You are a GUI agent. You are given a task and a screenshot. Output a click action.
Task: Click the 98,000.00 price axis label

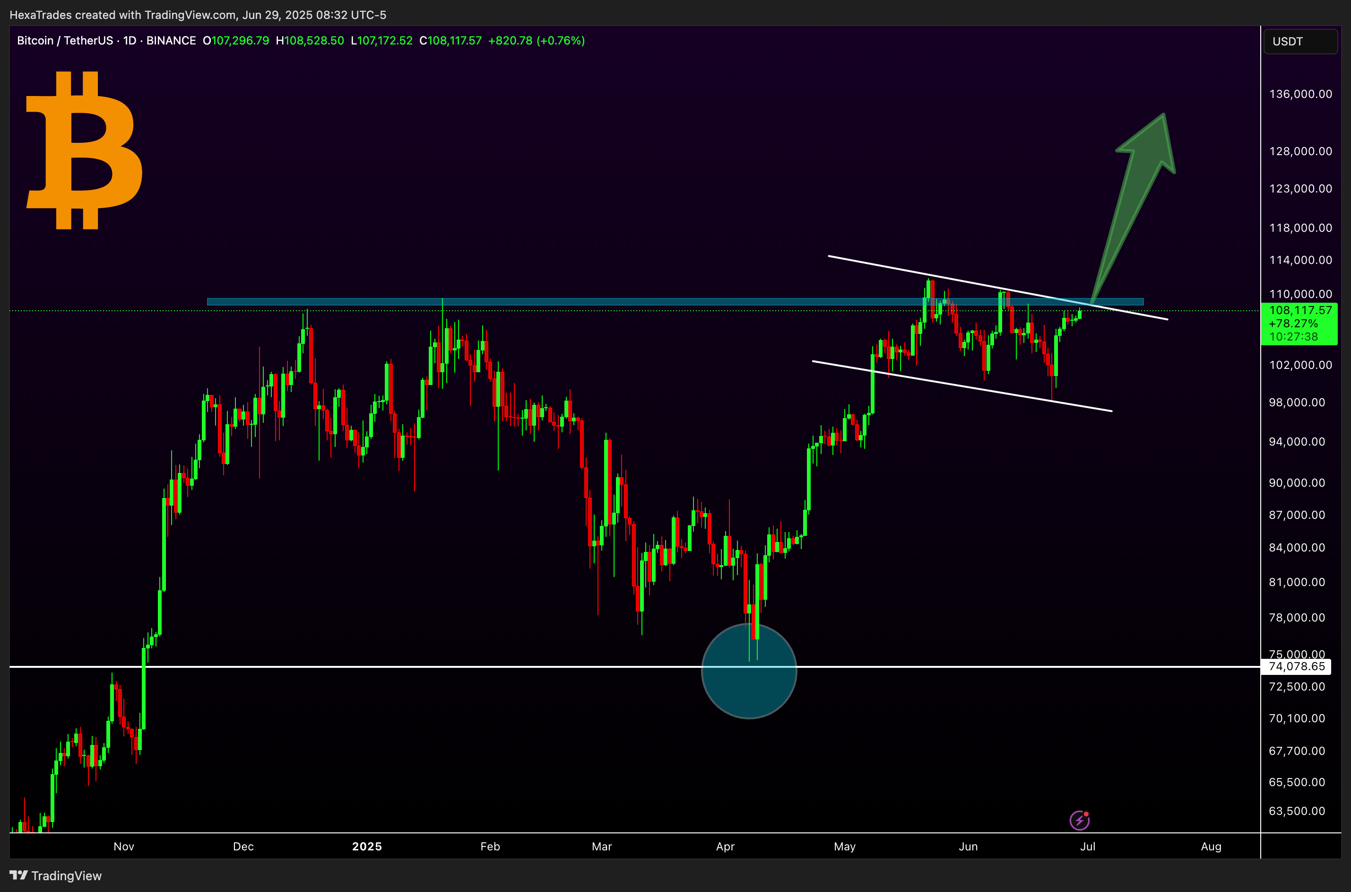(x=1297, y=402)
